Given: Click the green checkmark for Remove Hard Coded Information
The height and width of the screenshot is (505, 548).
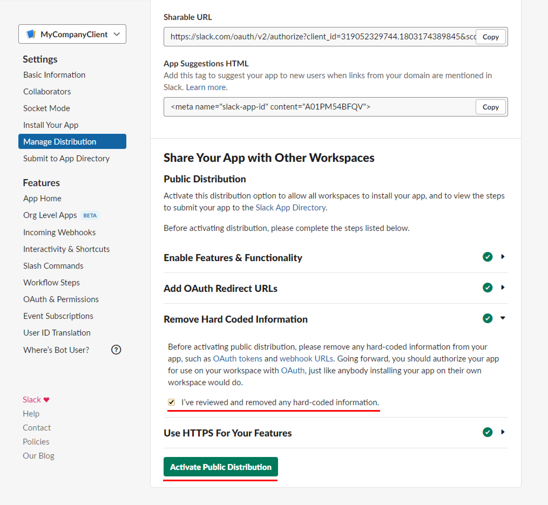Looking at the screenshot, I should point(487,318).
